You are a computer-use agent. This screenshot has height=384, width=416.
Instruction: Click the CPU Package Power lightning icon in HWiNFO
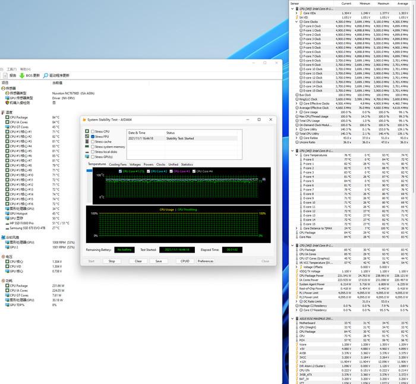tap(297, 275)
